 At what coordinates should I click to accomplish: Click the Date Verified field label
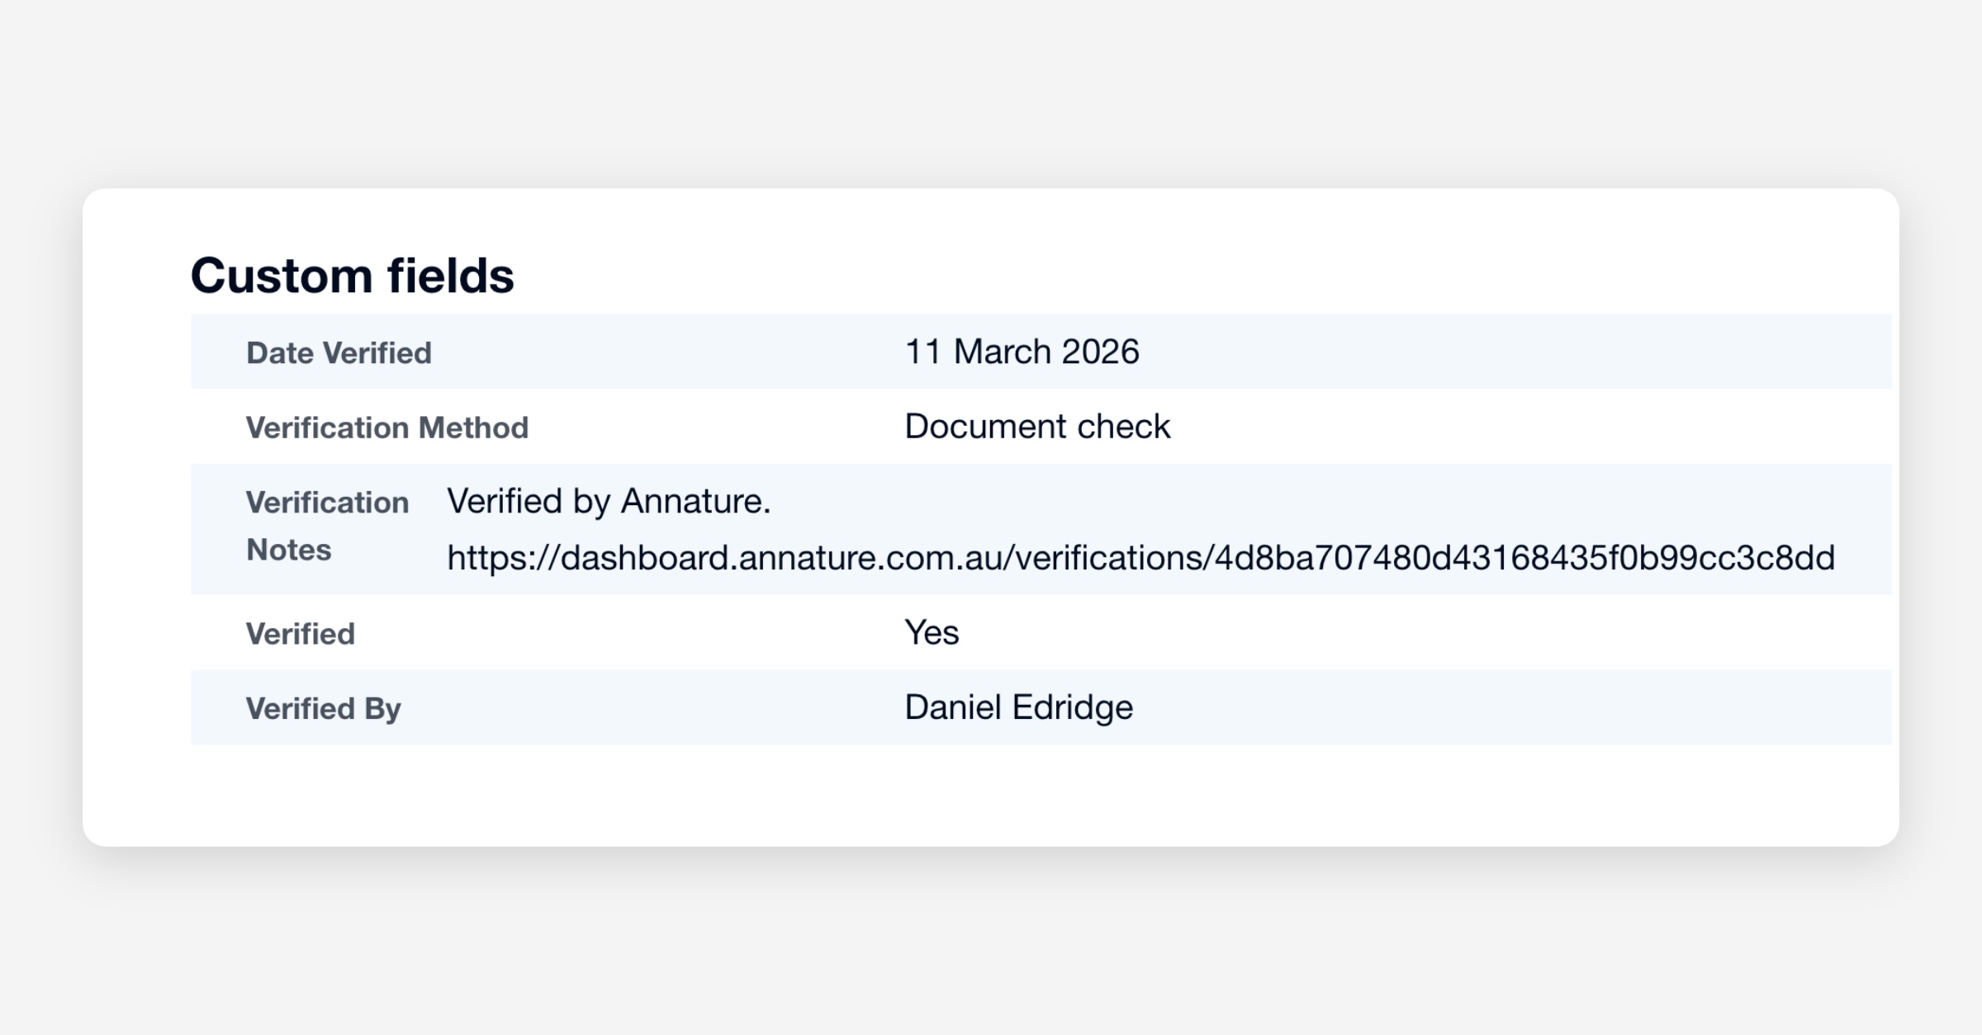click(339, 353)
